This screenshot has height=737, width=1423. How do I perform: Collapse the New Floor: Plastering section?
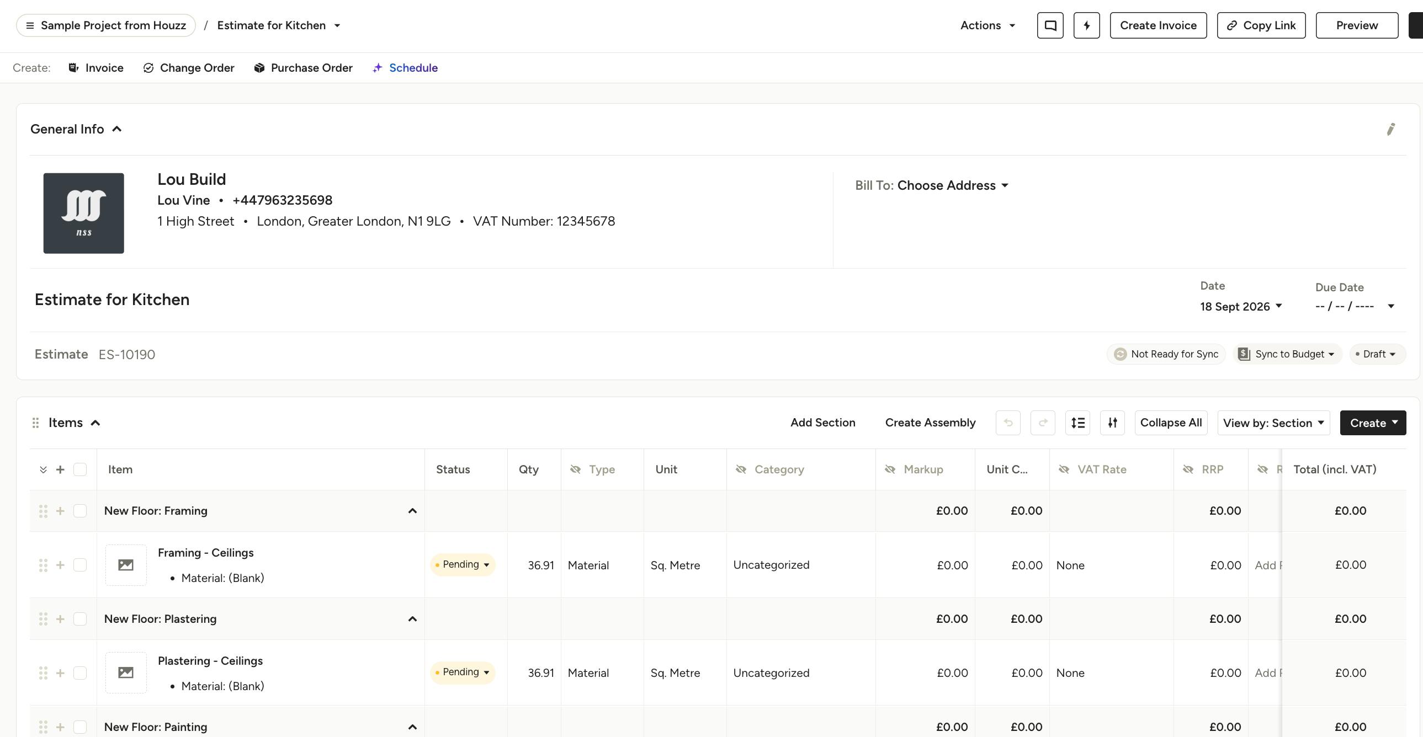pyautogui.click(x=412, y=619)
